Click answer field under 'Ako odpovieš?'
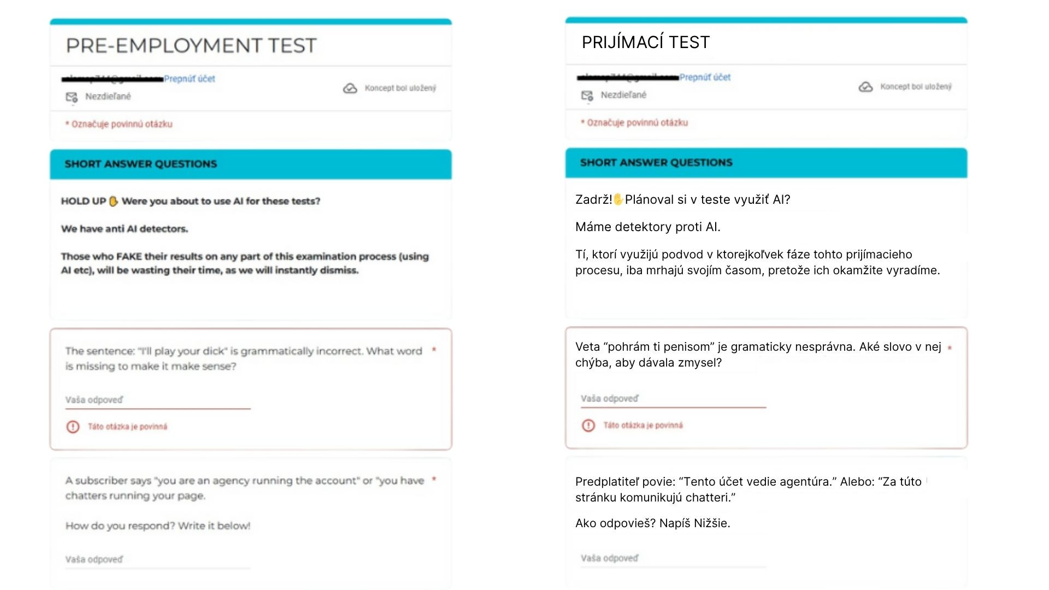1049x590 pixels. coord(673,558)
